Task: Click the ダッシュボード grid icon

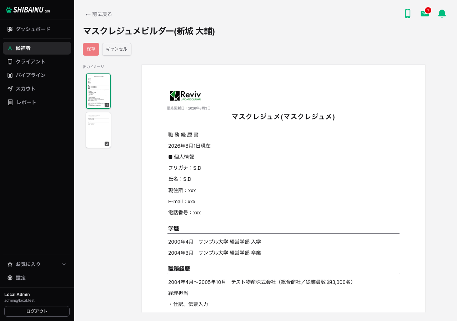Action: (10, 29)
